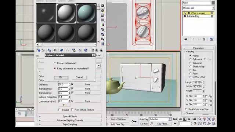The height and width of the screenshot is (132, 235).
Task: Click the Get Material icon
Action: click(x=39, y=50)
